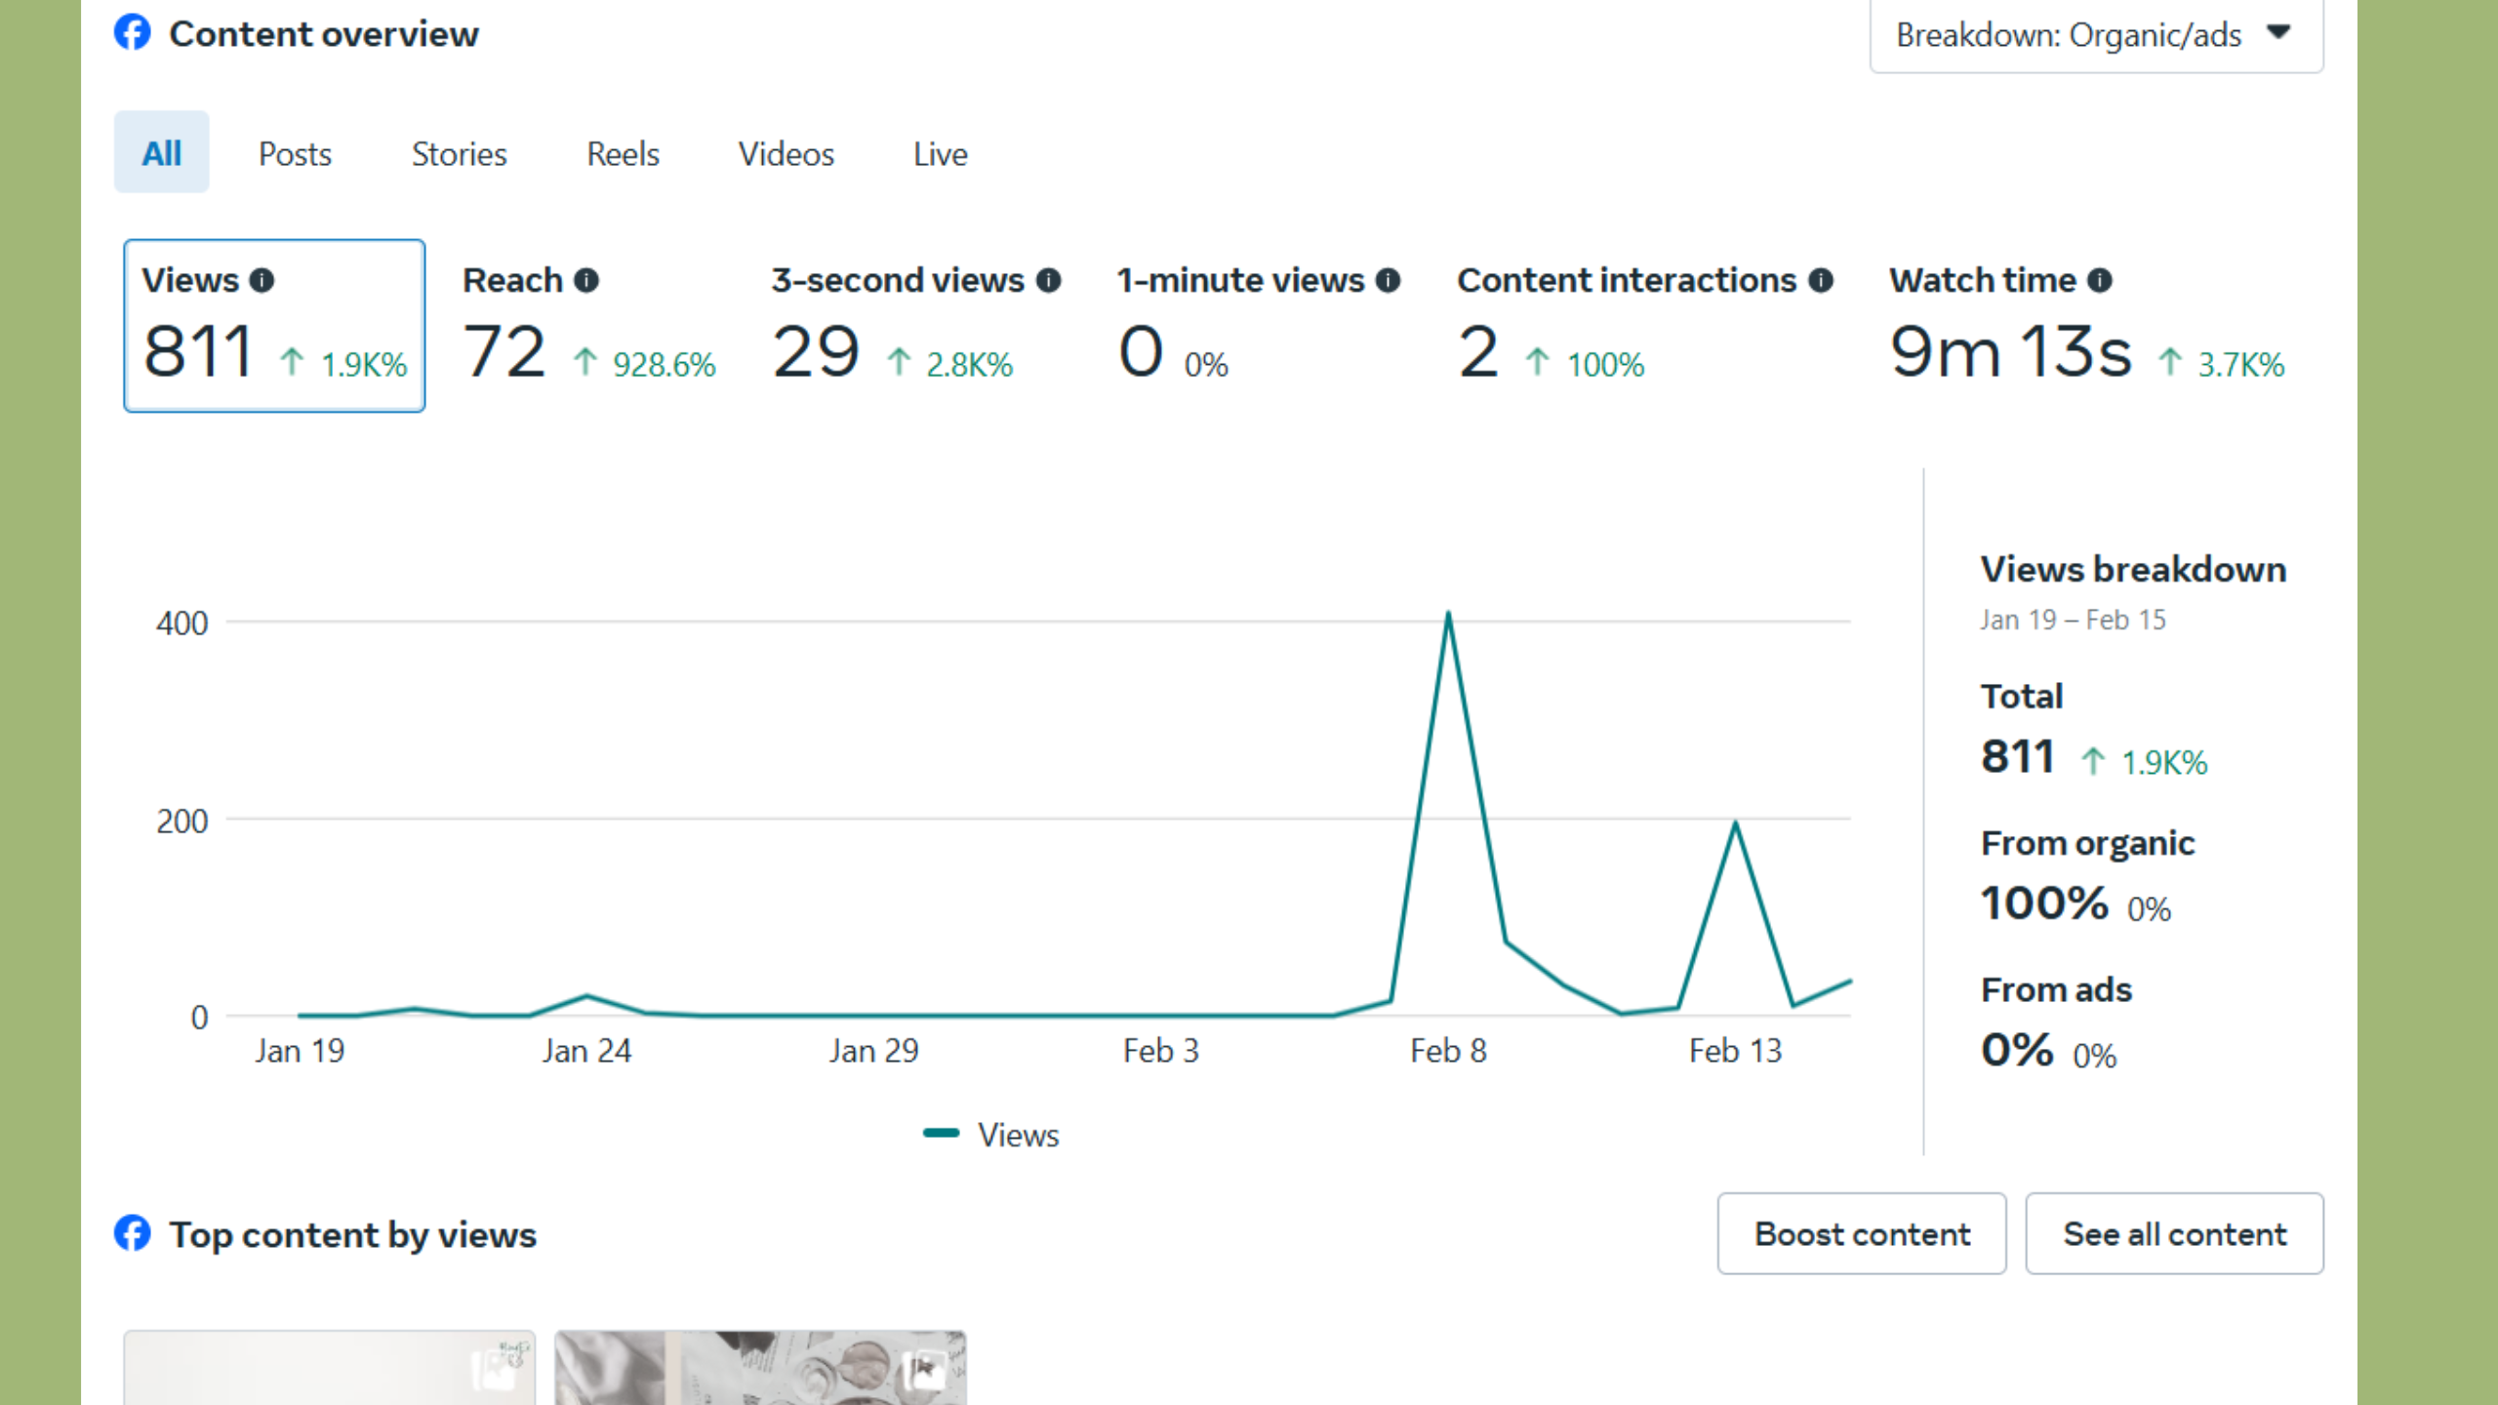
Task: Click the Boost content button
Action: pos(1861,1233)
